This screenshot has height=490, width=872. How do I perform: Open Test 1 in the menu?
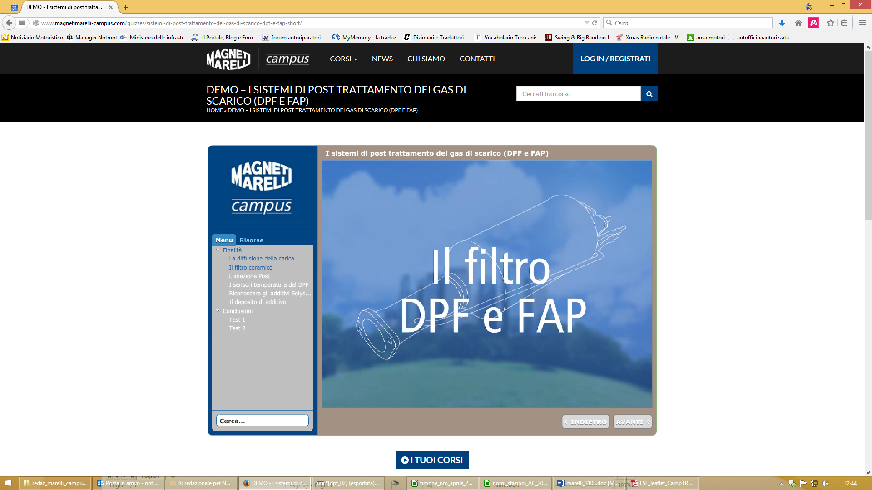(237, 320)
